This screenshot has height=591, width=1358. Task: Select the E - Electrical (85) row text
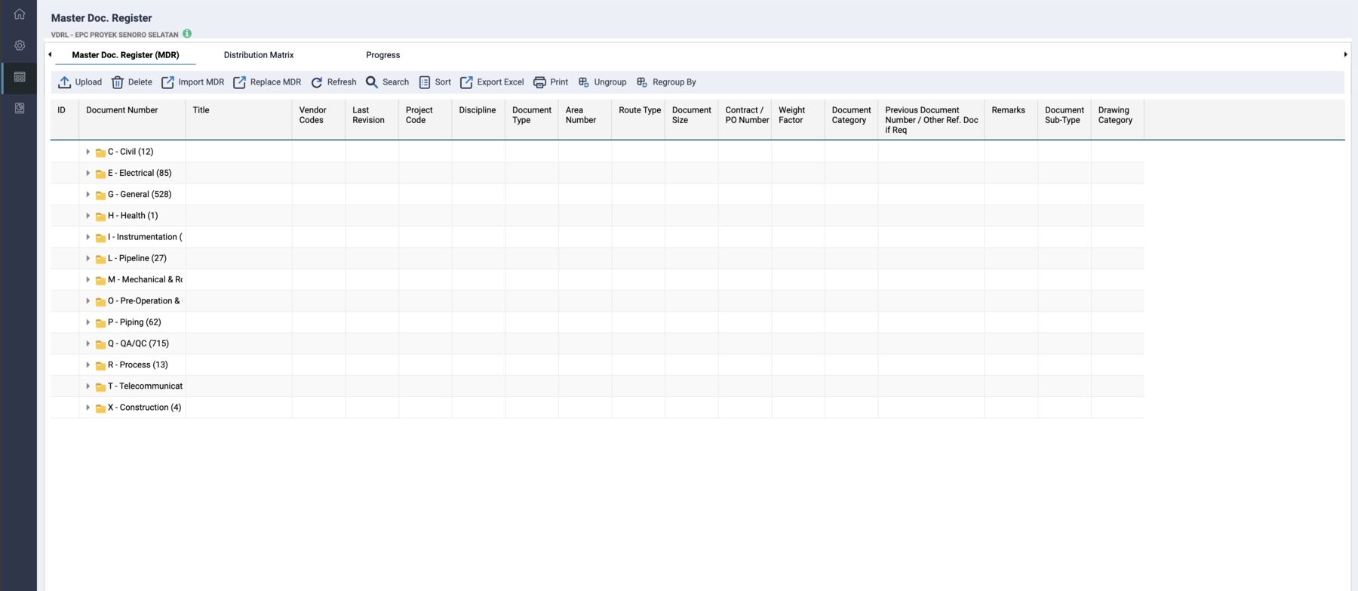point(140,173)
